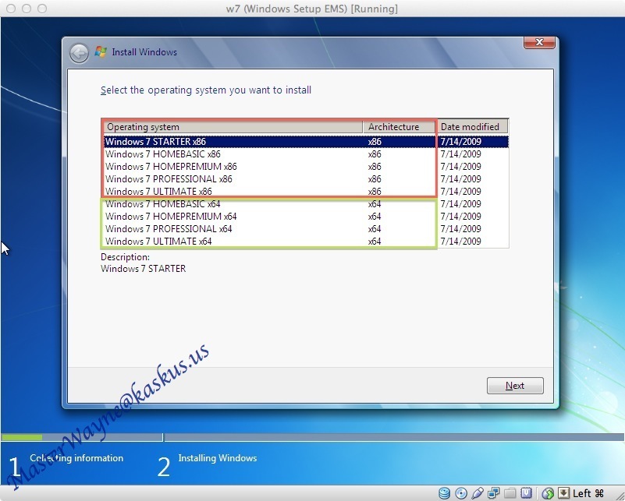Viewport: 625px width, 501px height.
Task: Choose Windows 7 PROFESSIONAL x86
Action: (x=169, y=179)
